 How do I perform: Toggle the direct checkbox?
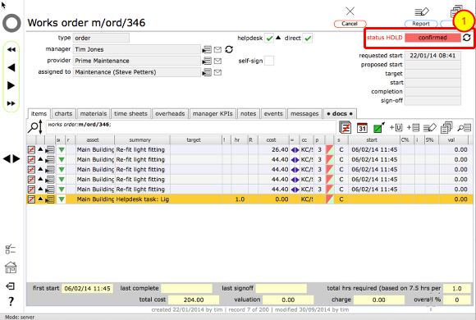308,39
